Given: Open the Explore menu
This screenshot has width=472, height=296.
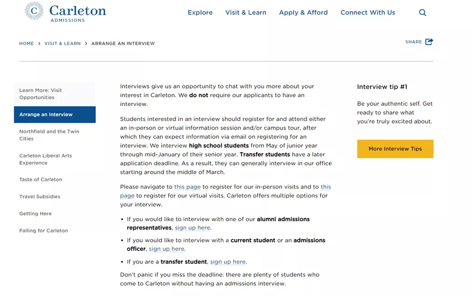Looking at the screenshot, I should click(200, 13).
